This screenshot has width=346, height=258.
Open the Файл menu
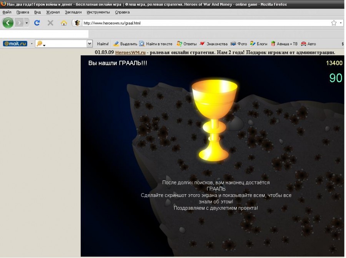[7, 12]
